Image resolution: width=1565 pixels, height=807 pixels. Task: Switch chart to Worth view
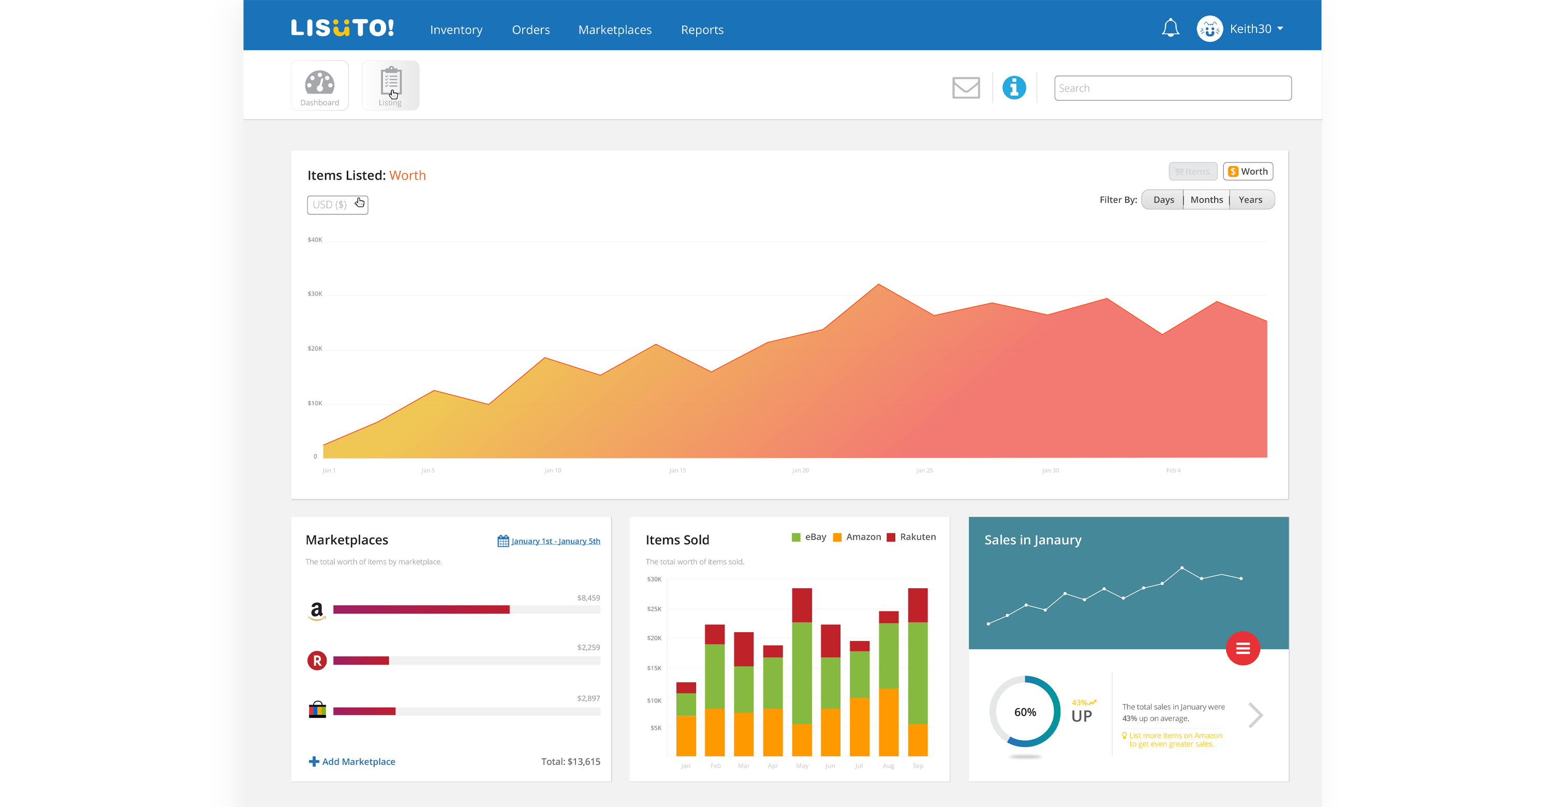[x=1248, y=171]
